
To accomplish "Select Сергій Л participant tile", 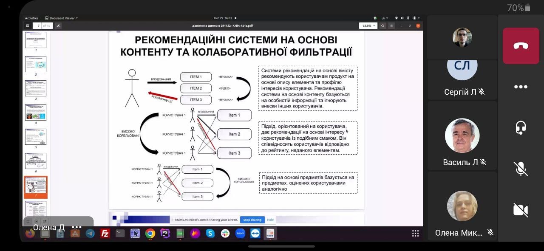I will (462, 80).
